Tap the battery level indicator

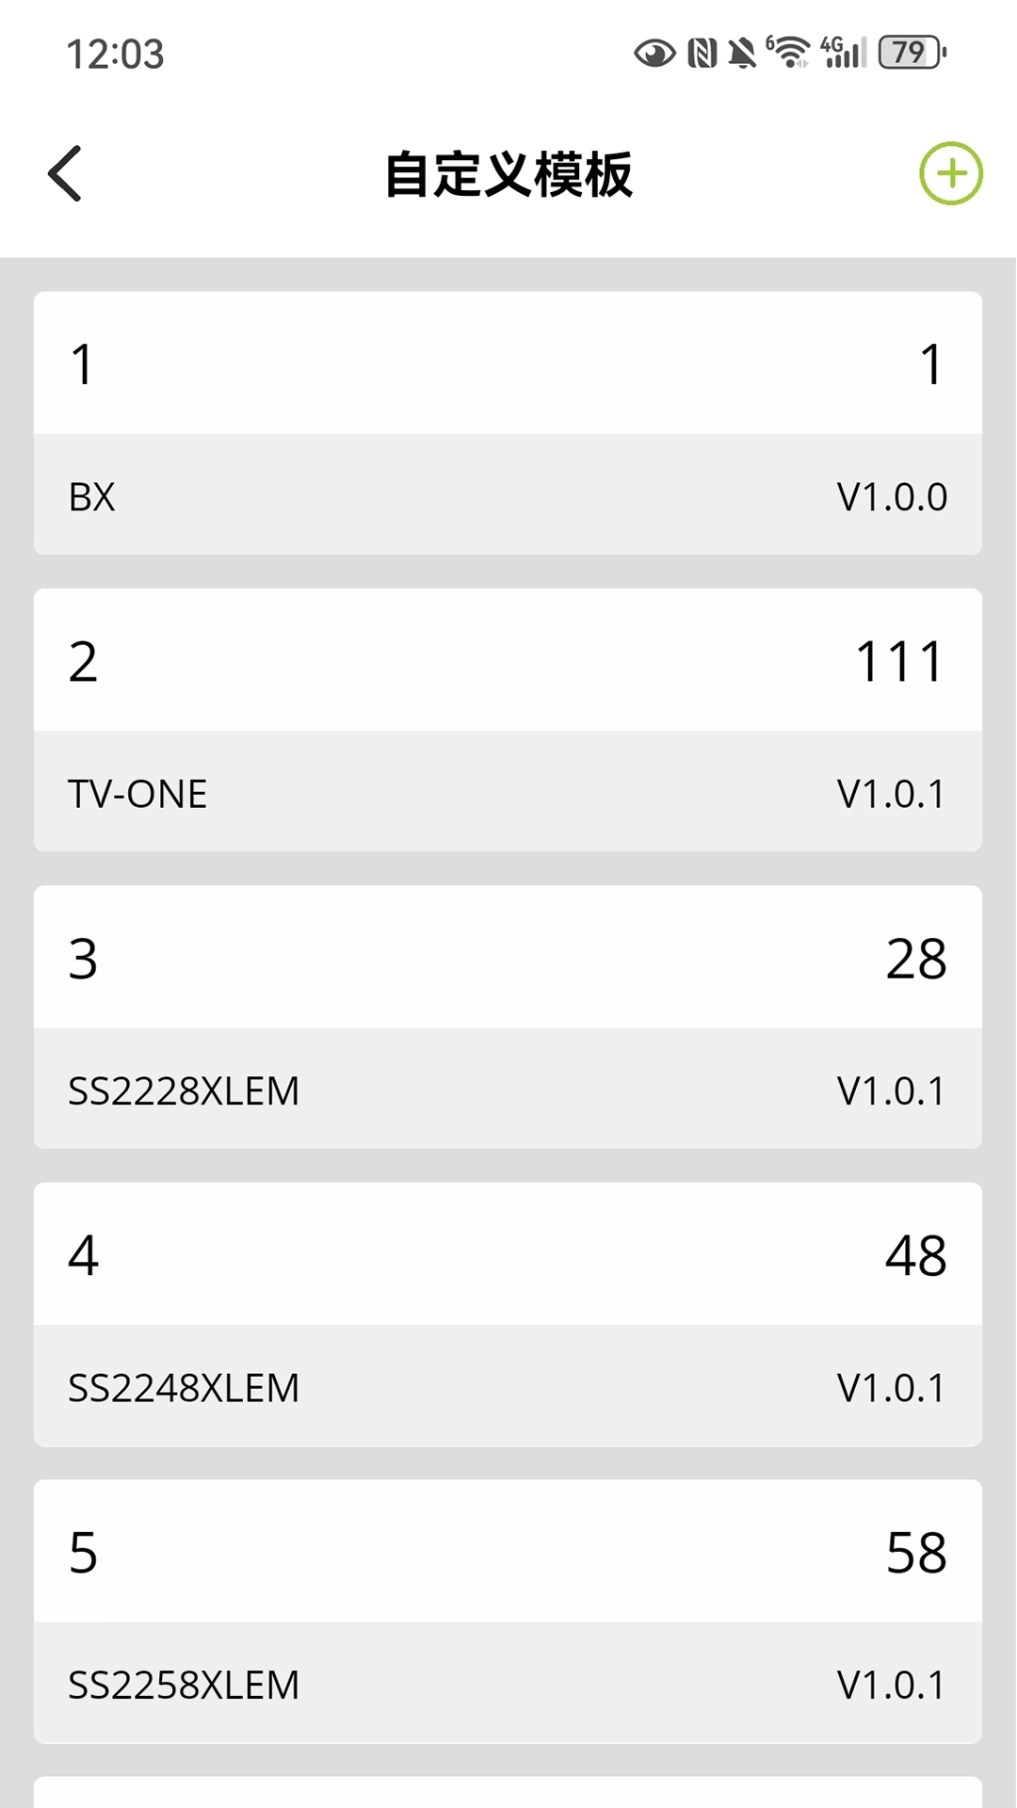(912, 53)
